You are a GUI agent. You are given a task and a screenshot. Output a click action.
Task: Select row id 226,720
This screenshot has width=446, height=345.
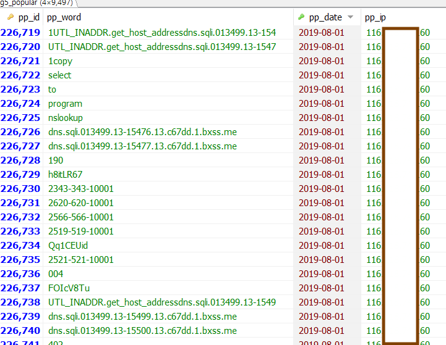[20, 47]
